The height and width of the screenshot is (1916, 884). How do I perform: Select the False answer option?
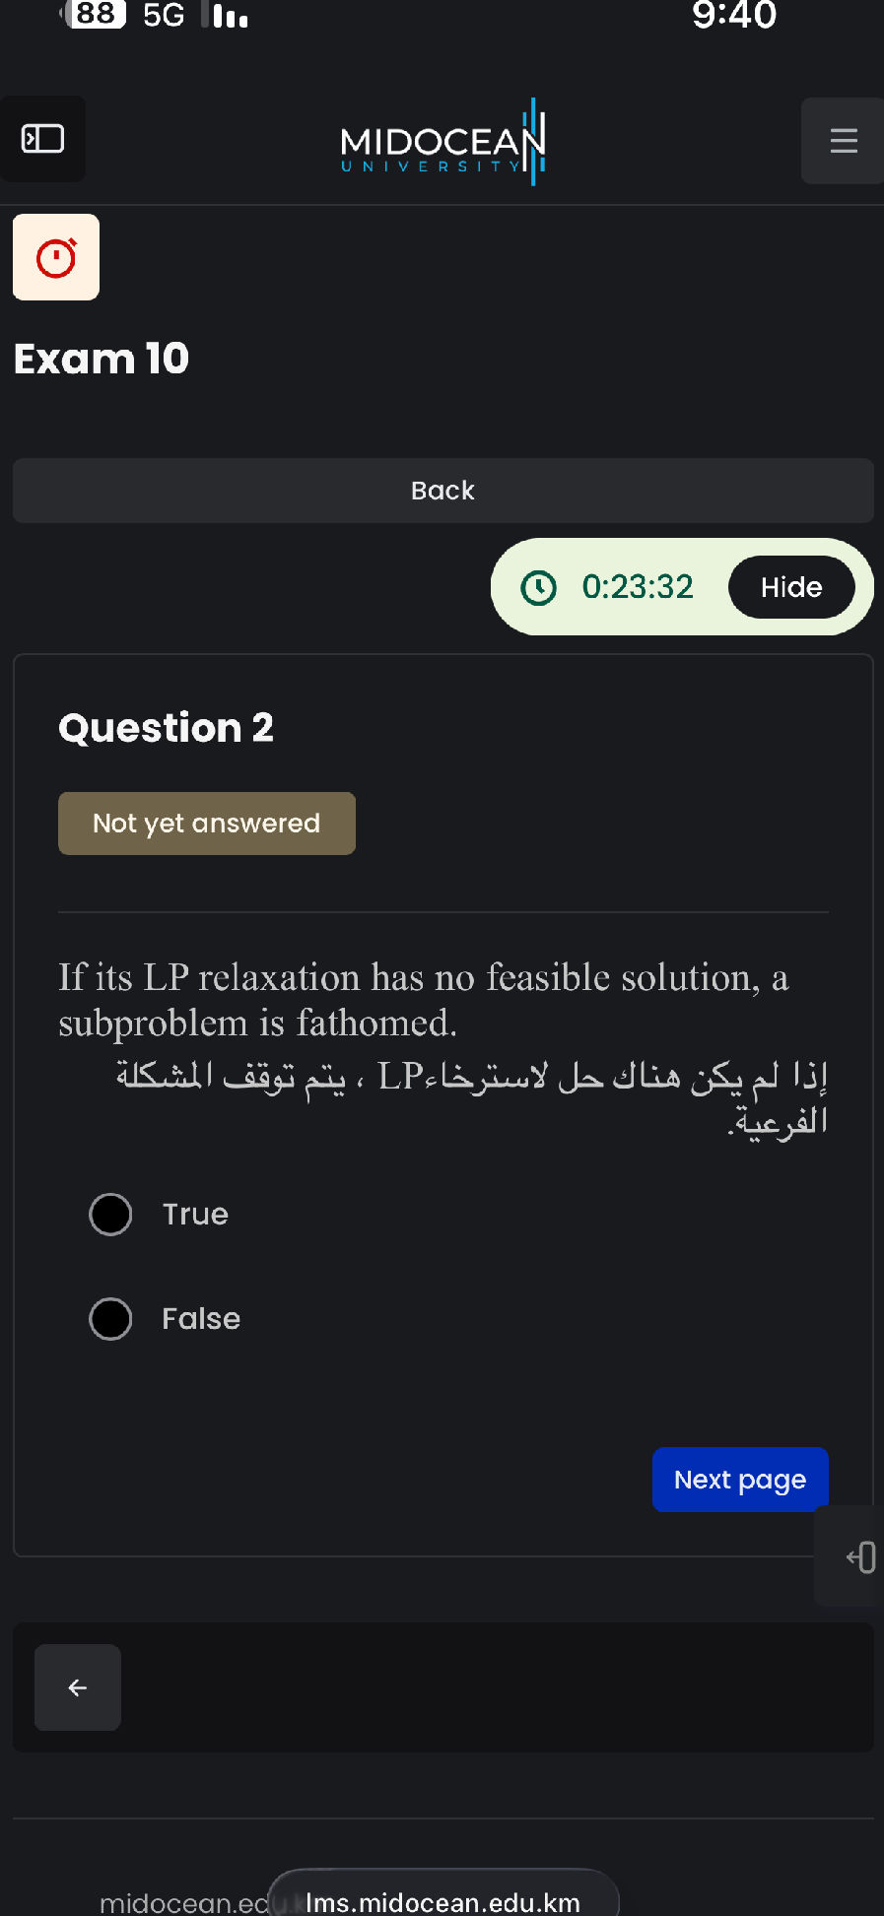(110, 1318)
